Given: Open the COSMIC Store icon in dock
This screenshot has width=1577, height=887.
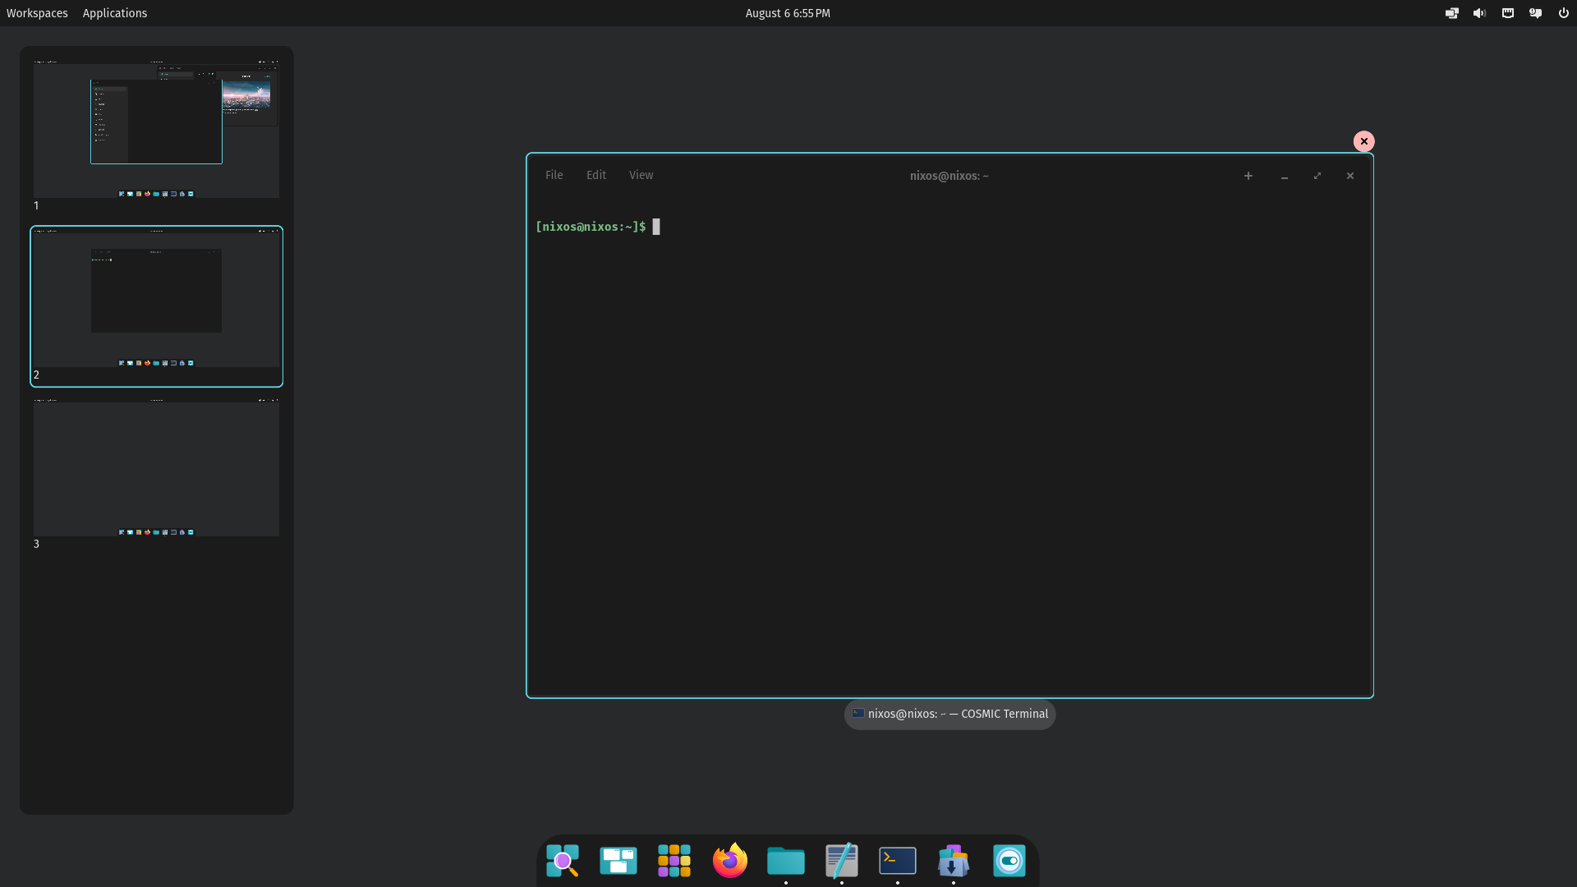Looking at the screenshot, I should tap(954, 861).
